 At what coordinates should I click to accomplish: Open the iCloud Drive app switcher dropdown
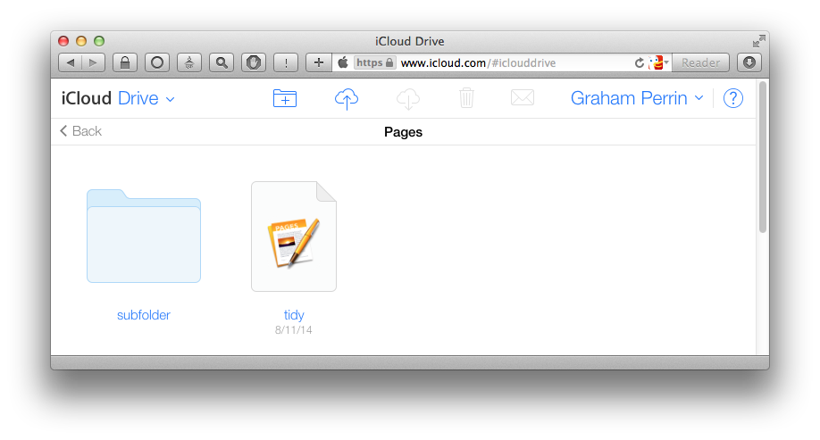point(118,98)
